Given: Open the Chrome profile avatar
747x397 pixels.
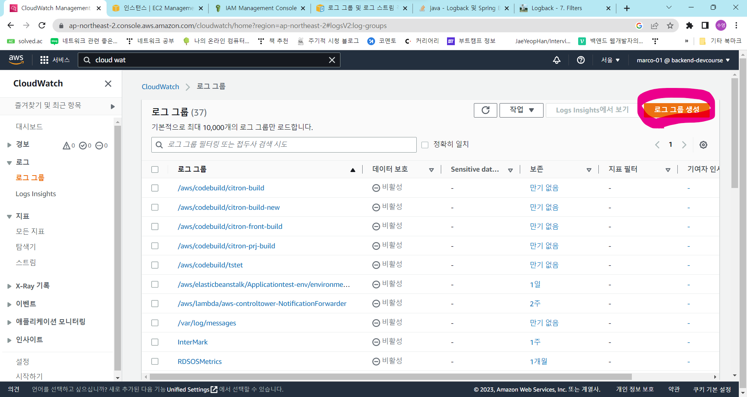Looking at the screenshot, I should coord(721,25).
